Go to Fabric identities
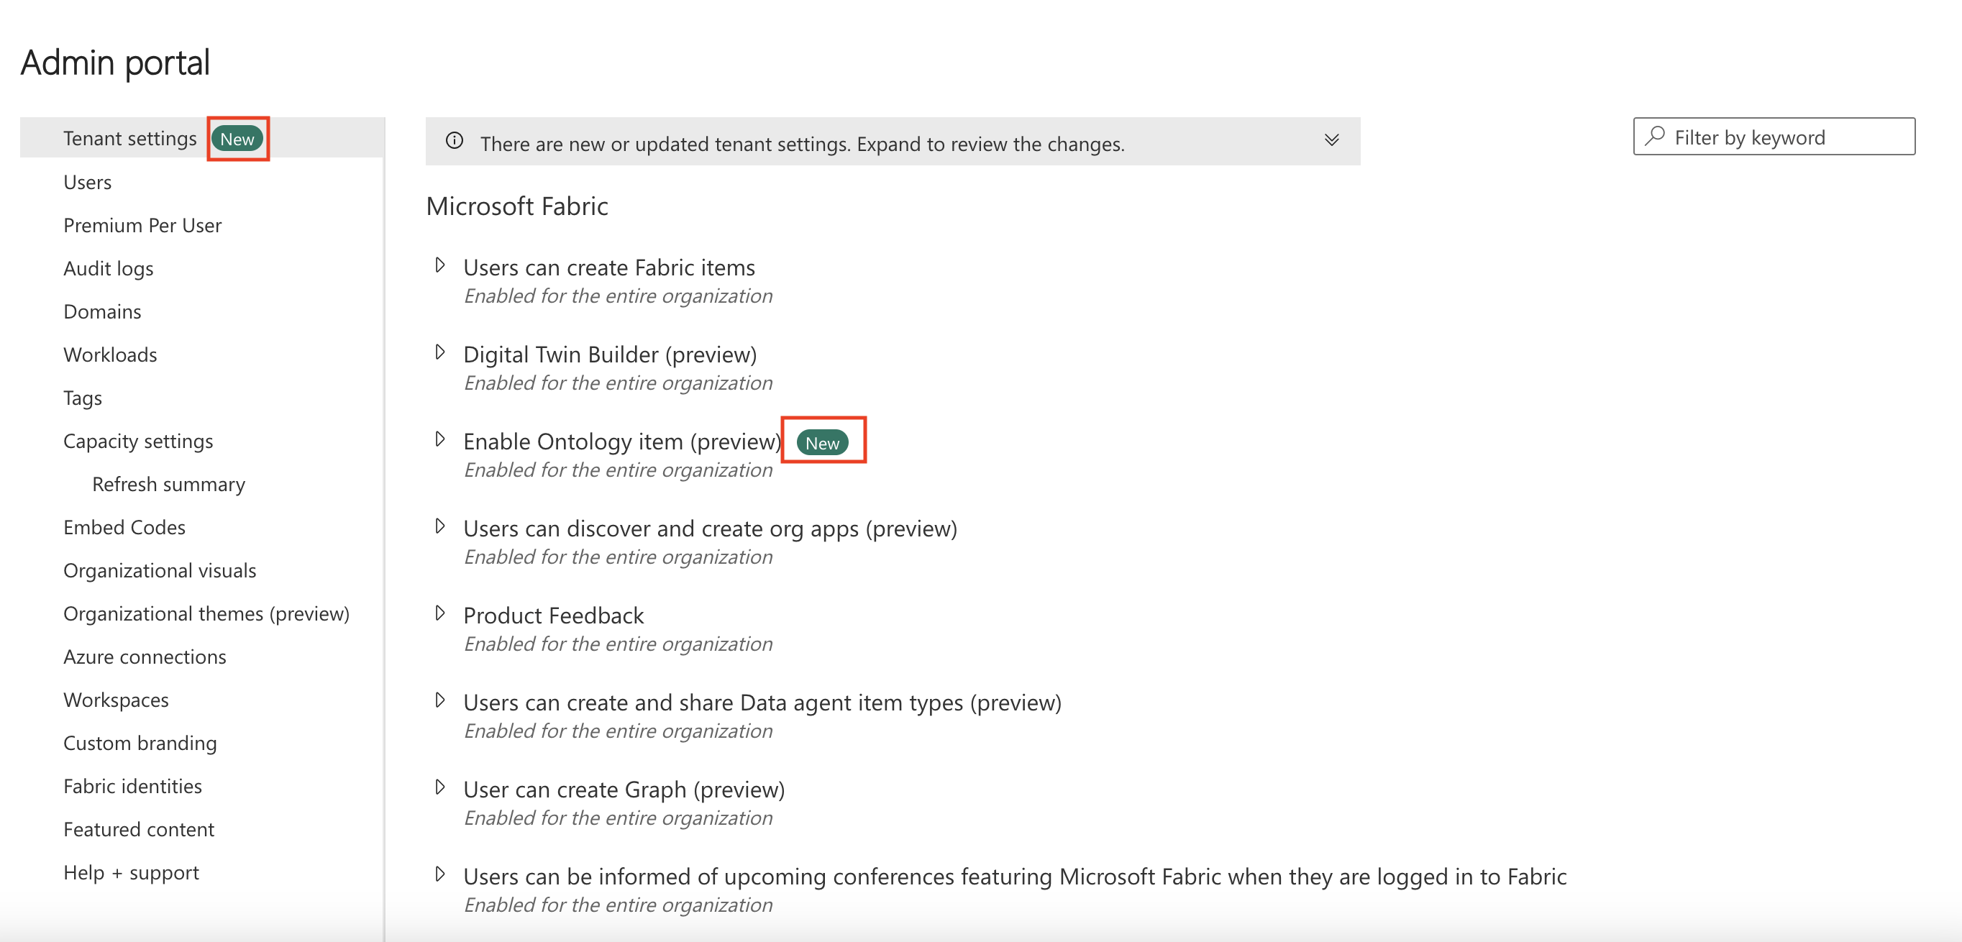 tap(132, 787)
